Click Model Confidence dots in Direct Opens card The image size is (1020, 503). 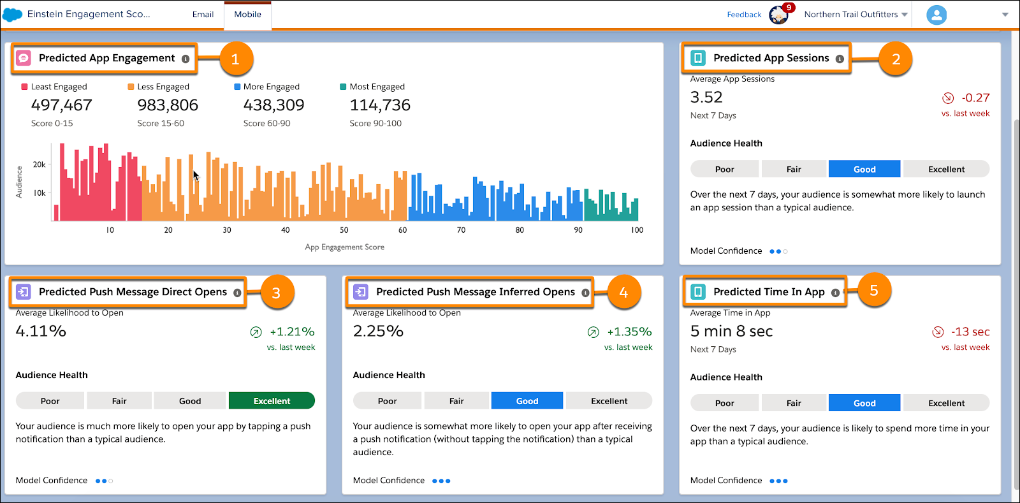click(104, 481)
